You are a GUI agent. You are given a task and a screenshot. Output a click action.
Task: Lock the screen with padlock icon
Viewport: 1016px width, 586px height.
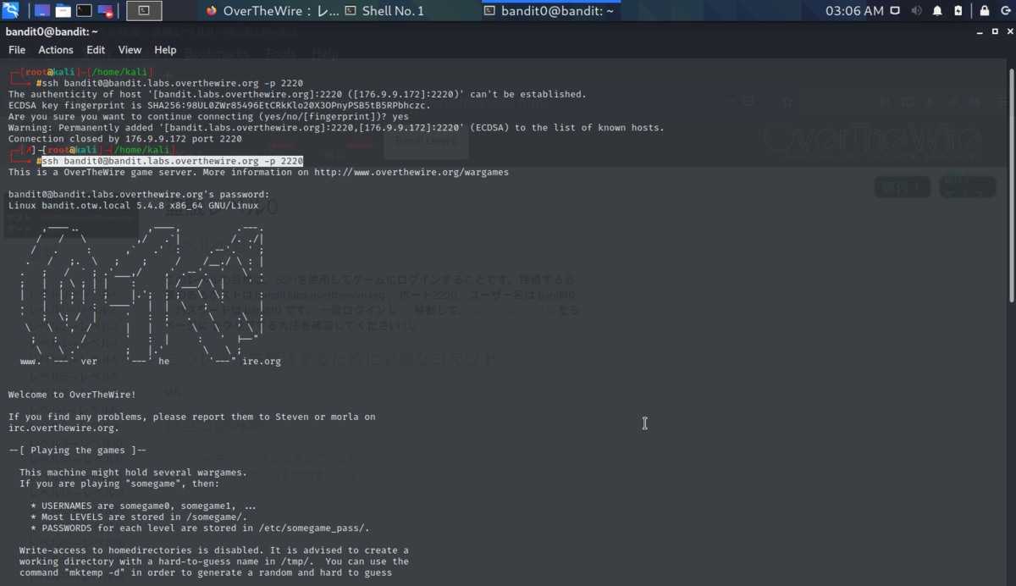pyautogui.click(x=984, y=11)
